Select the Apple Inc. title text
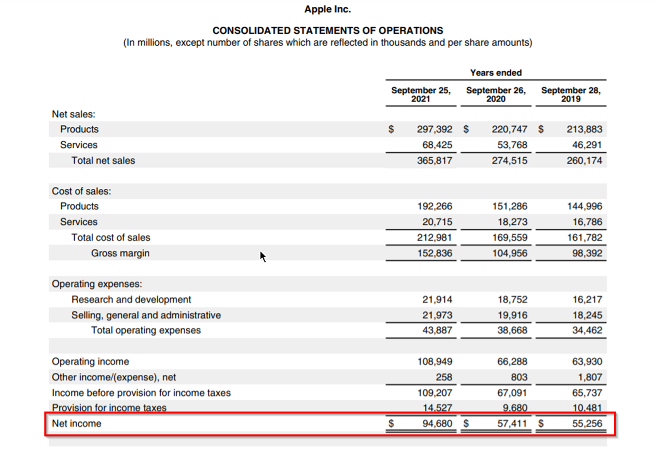 click(x=328, y=9)
